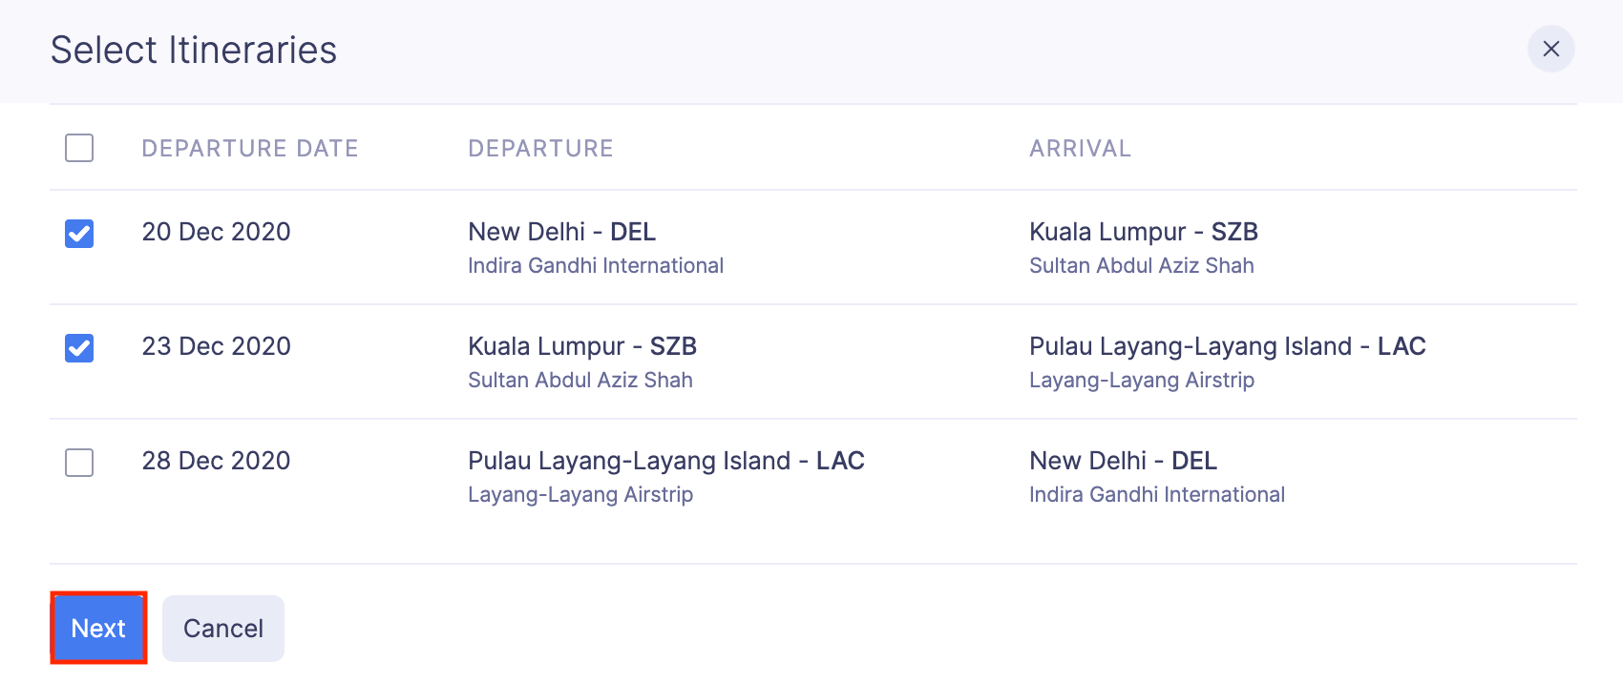
Task: Select the Kuala Lumpur - SZB departure
Action: pos(581,346)
